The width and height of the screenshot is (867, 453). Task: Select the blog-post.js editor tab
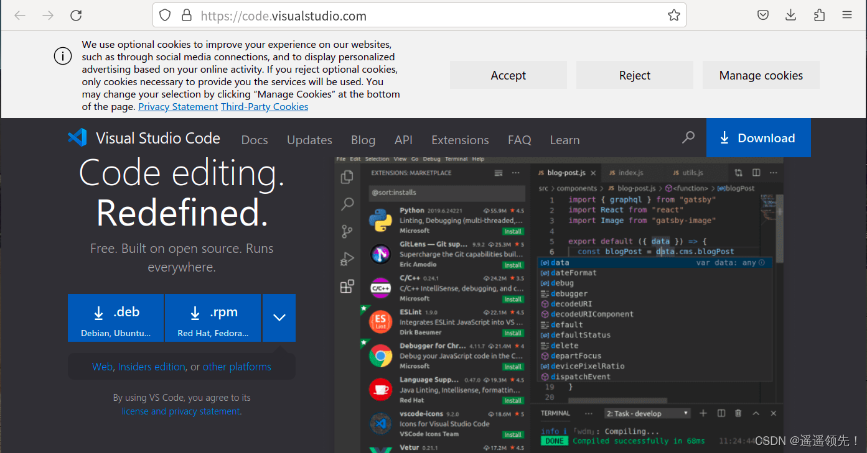pyautogui.click(x=565, y=173)
